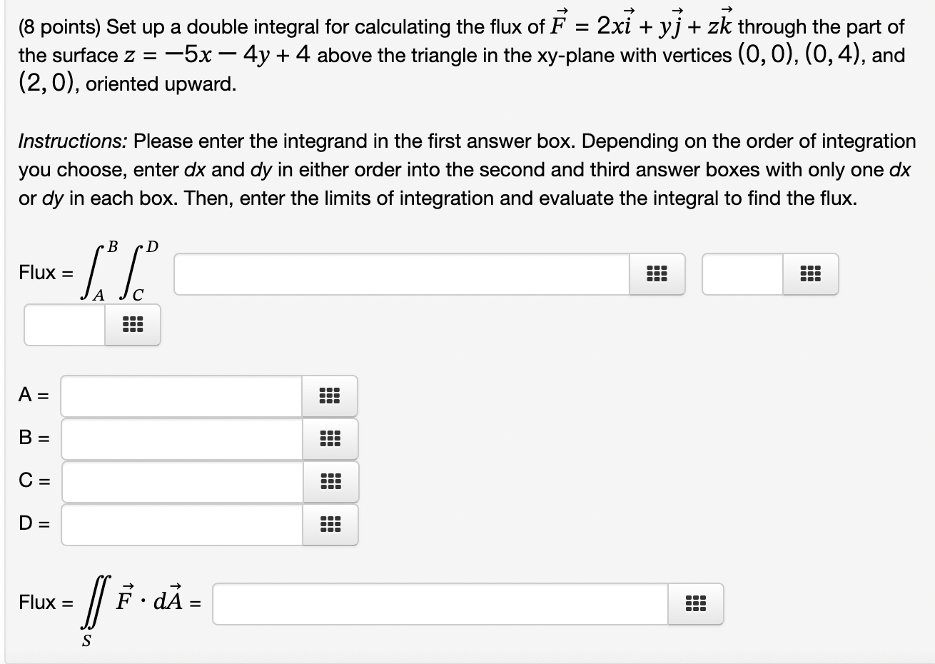Open the equation editor for the integrand box
Screen dimensions: 935x664
656,273
